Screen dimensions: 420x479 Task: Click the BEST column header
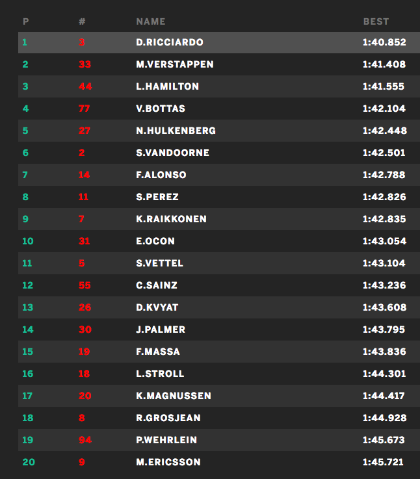click(376, 21)
